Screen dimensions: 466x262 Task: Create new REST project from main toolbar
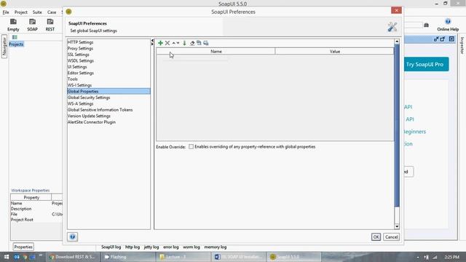point(50,25)
